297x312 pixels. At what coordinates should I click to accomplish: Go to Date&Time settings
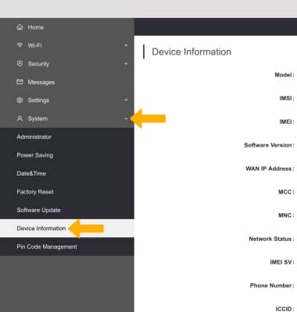pos(67,173)
